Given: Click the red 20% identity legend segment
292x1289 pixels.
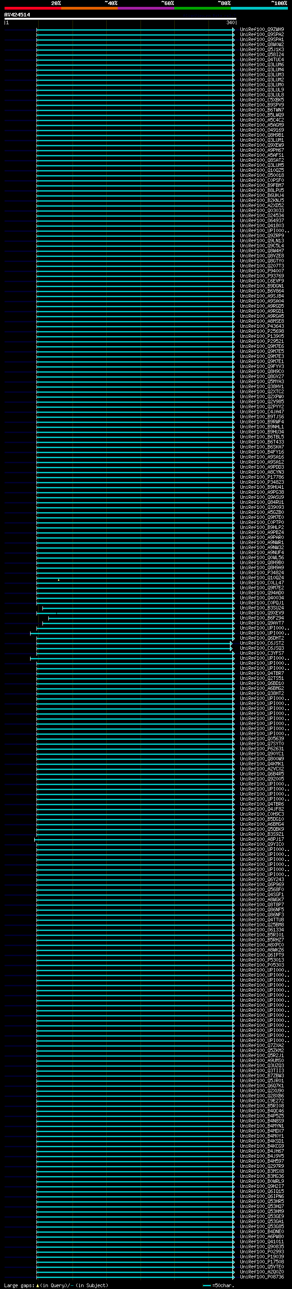Looking at the screenshot, I should [x=32, y=8].
